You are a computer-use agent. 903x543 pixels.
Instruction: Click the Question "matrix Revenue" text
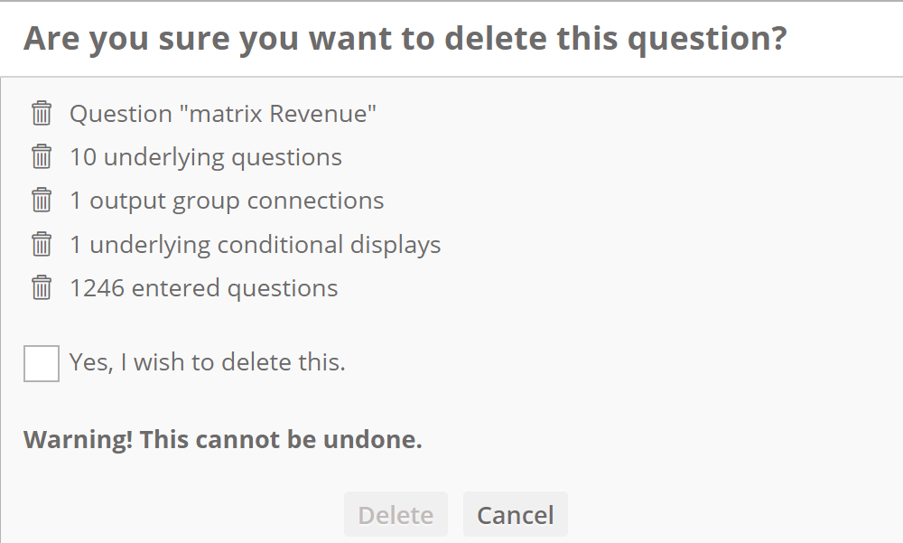[223, 114]
